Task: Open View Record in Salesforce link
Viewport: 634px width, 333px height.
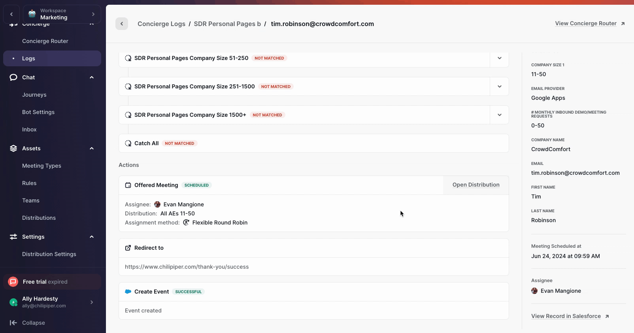Action: (x=566, y=316)
